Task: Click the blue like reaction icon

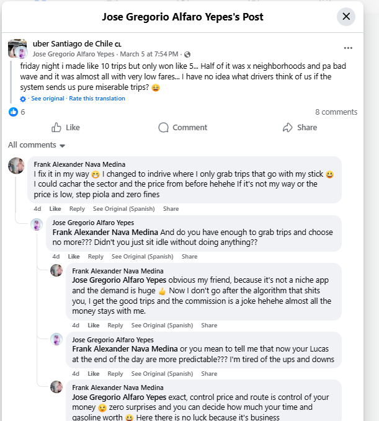Action: point(13,112)
